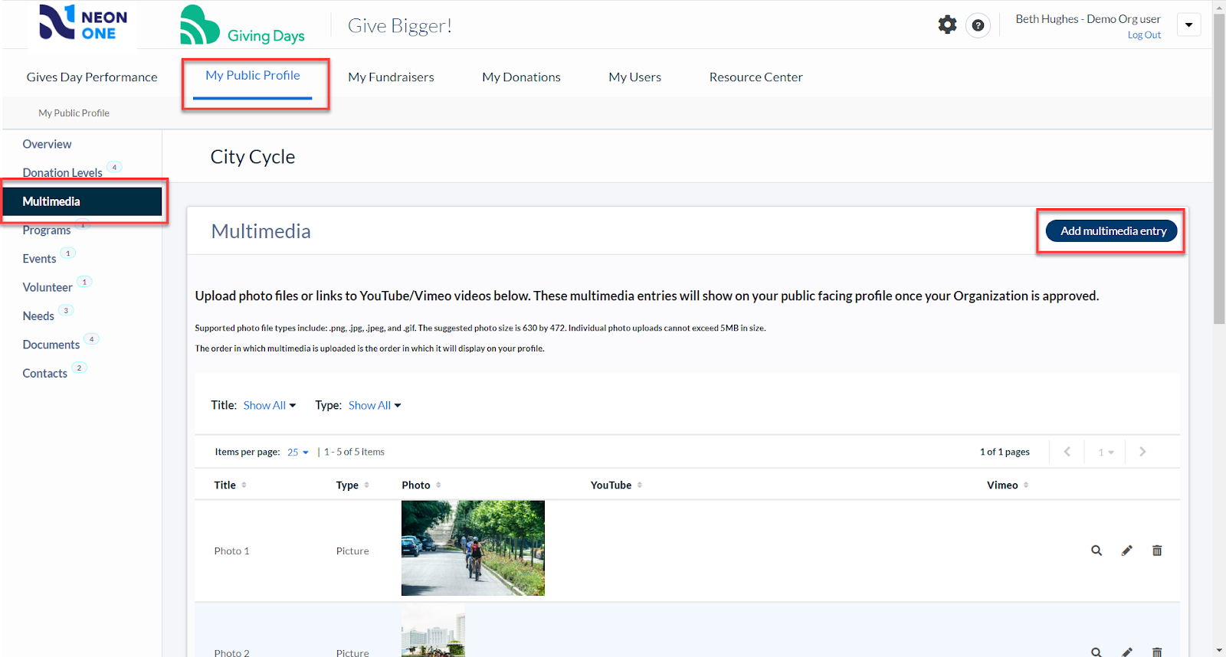Open Volunteer in the sidebar
The width and height of the screenshot is (1226, 657).
pyautogui.click(x=47, y=287)
